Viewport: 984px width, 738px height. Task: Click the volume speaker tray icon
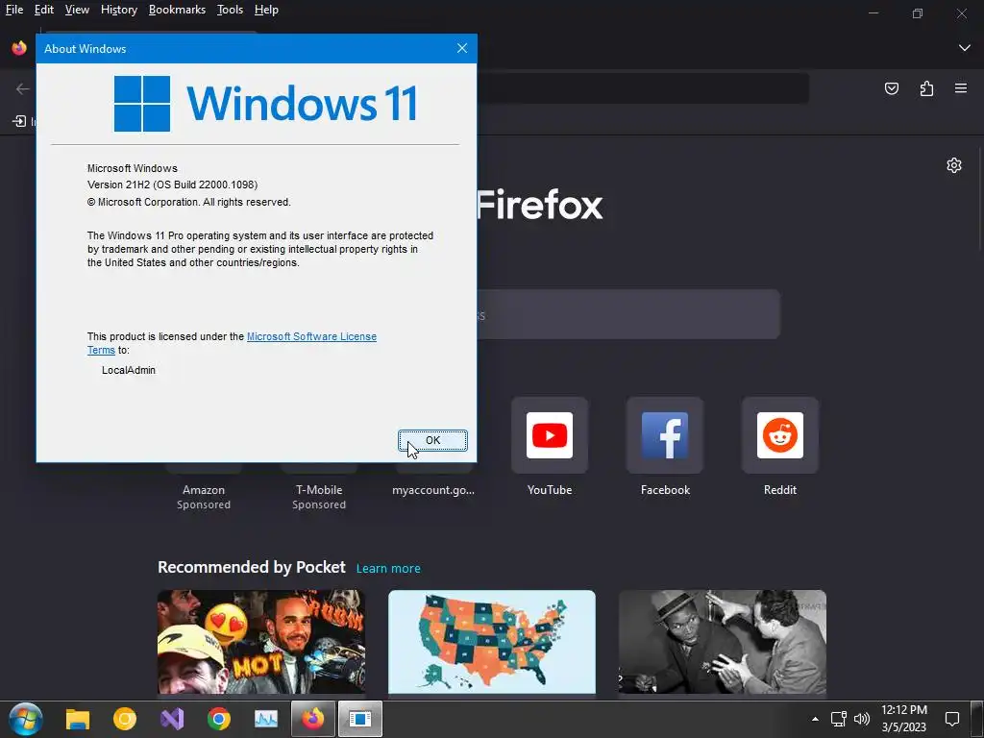(x=862, y=719)
